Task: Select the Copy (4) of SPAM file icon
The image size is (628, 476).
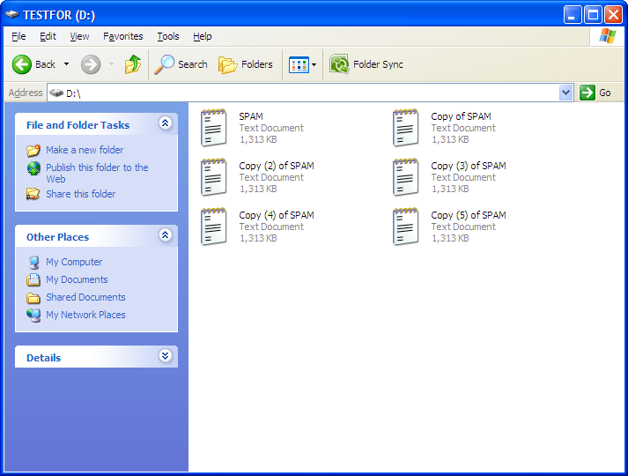Action: pyautogui.click(x=214, y=227)
